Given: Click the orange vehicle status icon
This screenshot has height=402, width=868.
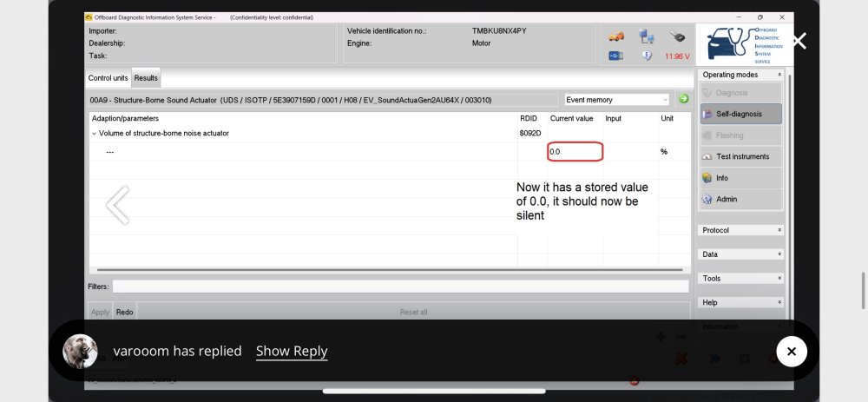Looking at the screenshot, I should [x=616, y=36].
